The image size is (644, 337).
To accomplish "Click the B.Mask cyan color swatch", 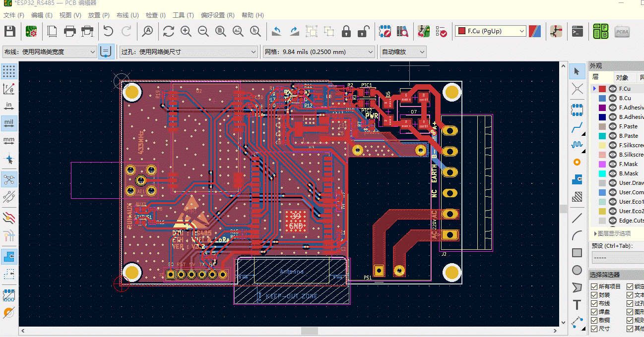I will [602, 173].
